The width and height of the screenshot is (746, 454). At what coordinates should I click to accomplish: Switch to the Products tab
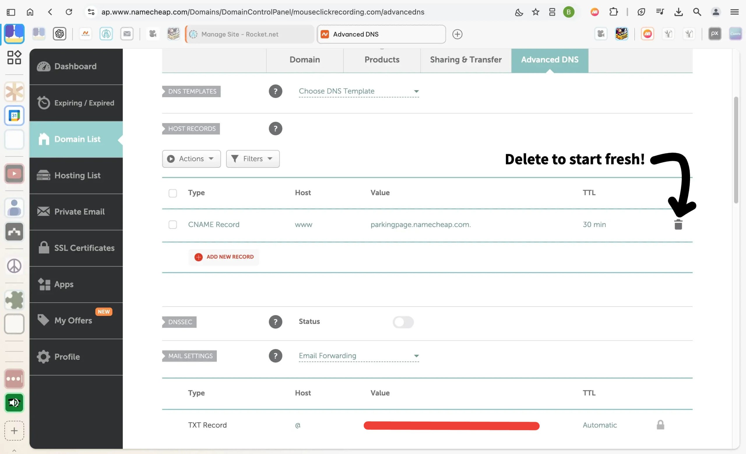tap(381, 60)
